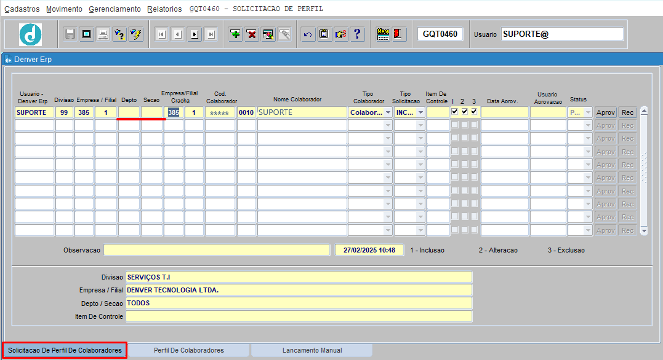The image size is (663, 360).
Task: Click the Empresa / Filial field DENVER TECNOLOGIA LTDA.
Action: point(299,290)
